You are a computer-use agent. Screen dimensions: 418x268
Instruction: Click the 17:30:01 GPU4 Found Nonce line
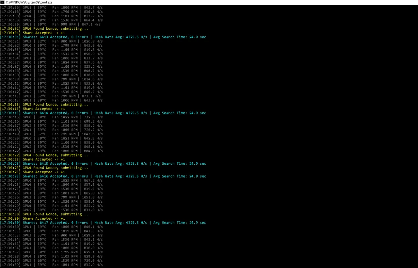point(44,29)
